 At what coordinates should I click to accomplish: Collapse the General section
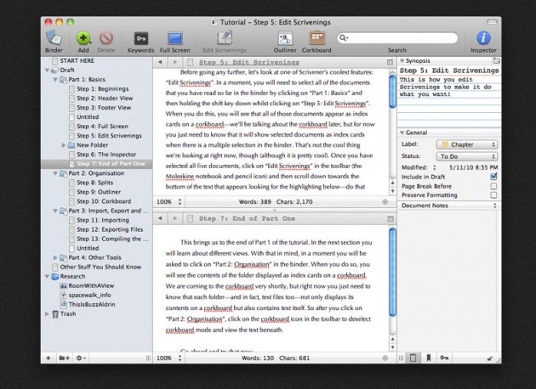click(x=402, y=132)
